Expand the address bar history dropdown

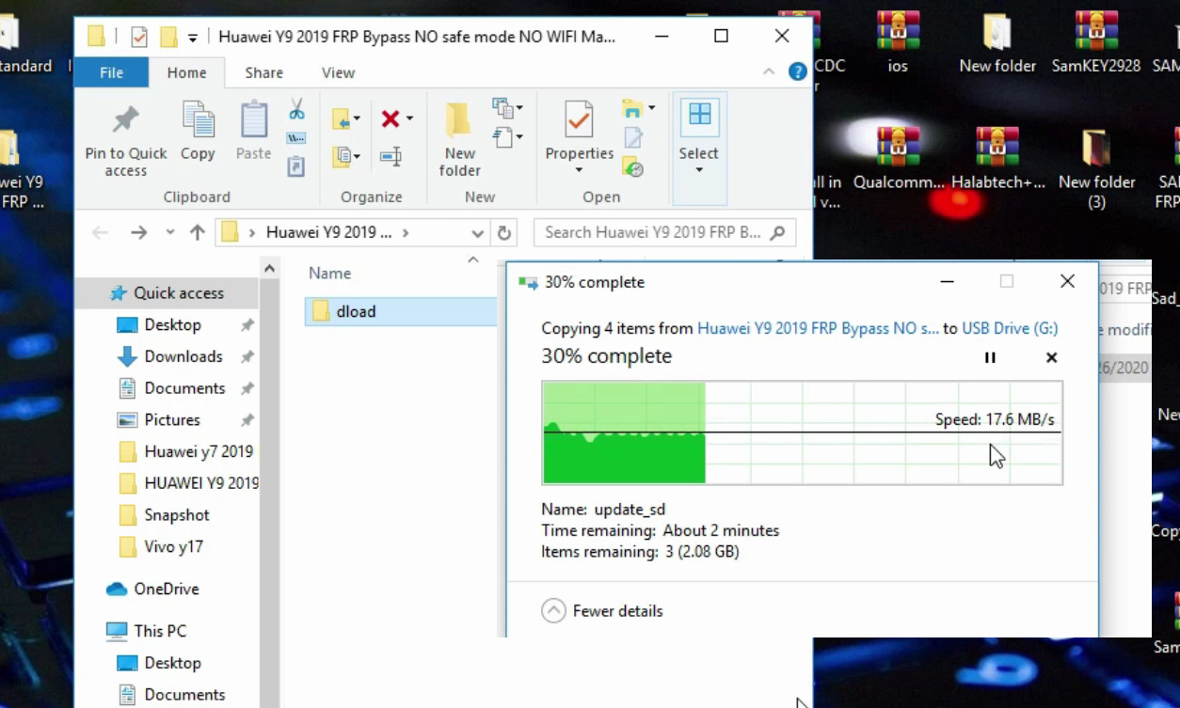[478, 232]
